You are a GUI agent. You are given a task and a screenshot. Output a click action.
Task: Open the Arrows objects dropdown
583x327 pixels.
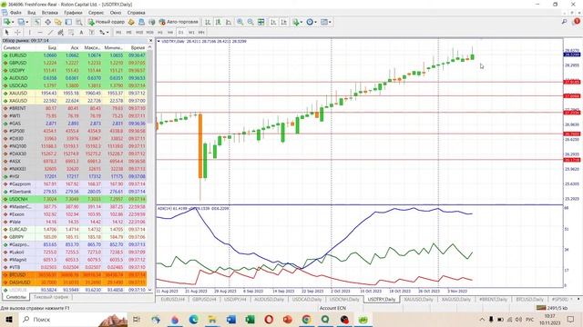[x=104, y=33]
